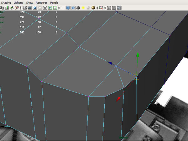Toggle the viewport grid icon
Screen dimensions: 188x141
click(24, 8)
